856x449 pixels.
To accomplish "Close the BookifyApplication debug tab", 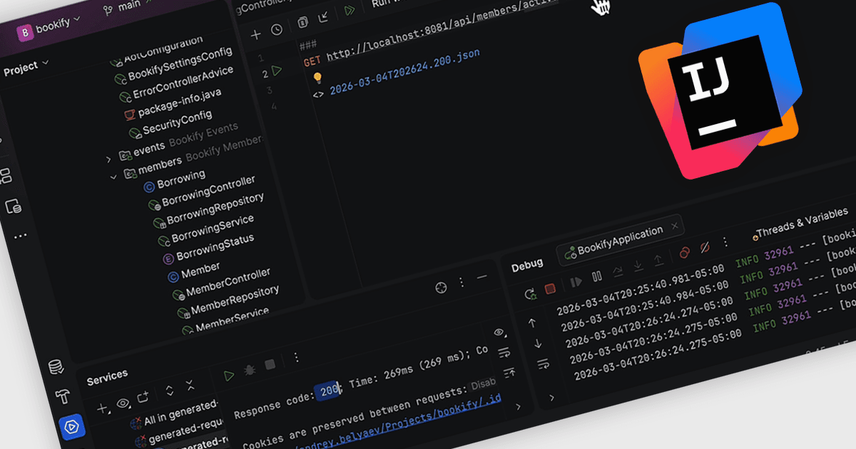I will click(x=674, y=227).
